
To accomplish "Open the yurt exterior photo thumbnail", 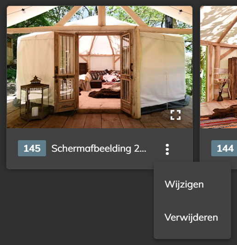I will coord(100,67).
